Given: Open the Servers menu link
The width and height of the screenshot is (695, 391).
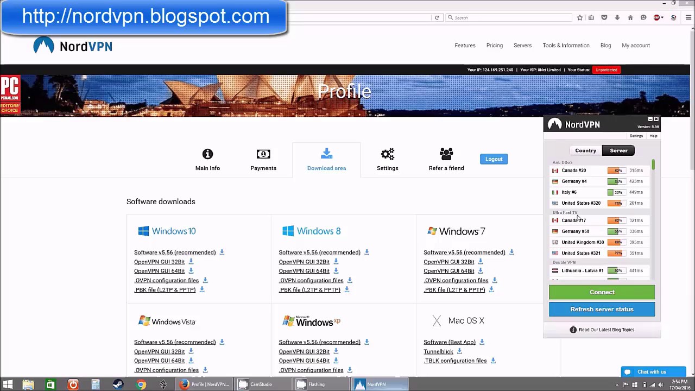Looking at the screenshot, I should click(522, 46).
